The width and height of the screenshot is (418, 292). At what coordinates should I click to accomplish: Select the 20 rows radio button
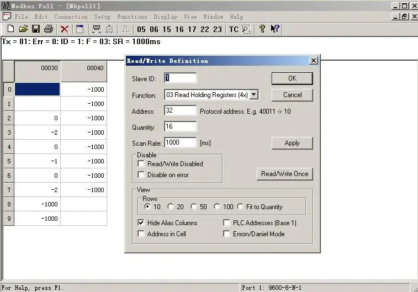[x=171, y=207]
